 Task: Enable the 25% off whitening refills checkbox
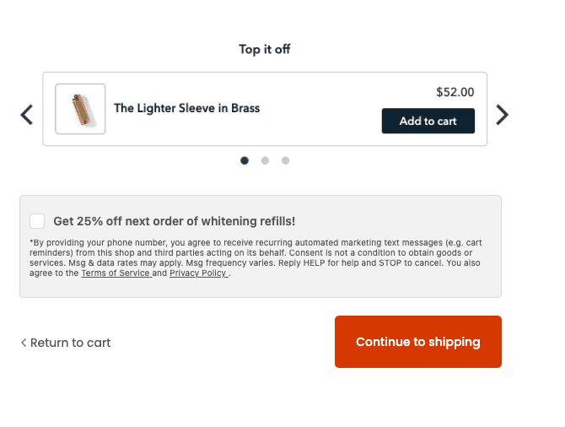click(x=37, y=221)
